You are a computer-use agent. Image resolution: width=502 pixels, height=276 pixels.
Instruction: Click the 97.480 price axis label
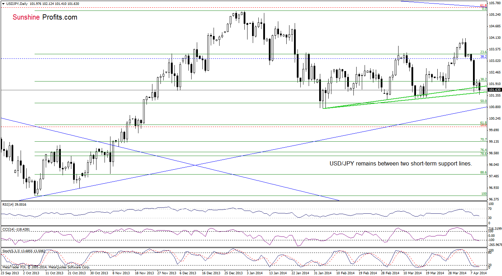tap(494, 176)
